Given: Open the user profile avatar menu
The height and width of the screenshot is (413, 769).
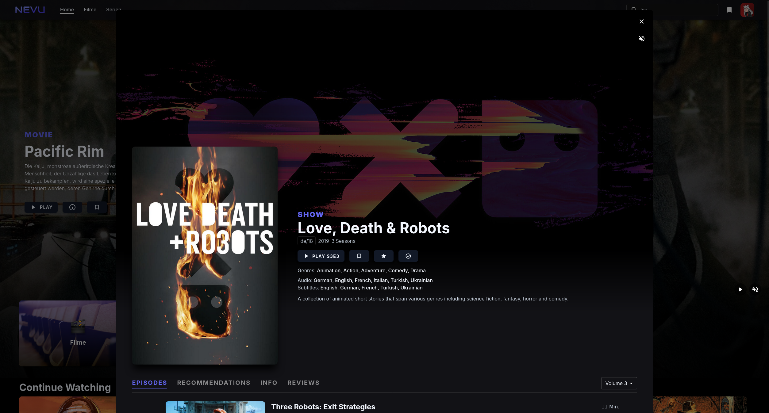Looking at the screenshot, I should [x=747, y=10].
